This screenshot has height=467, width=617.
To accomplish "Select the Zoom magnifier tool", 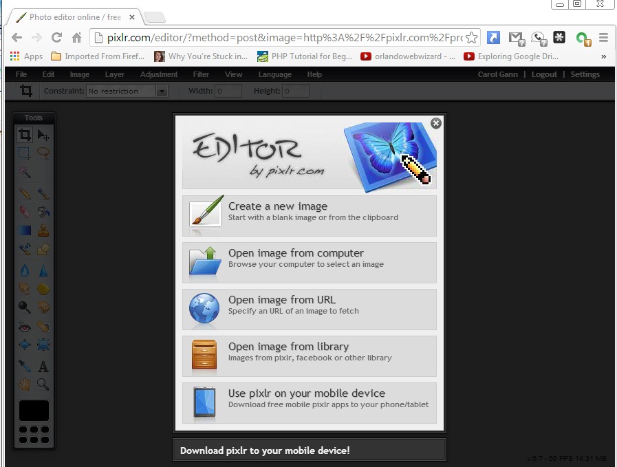I will point(43,384).
